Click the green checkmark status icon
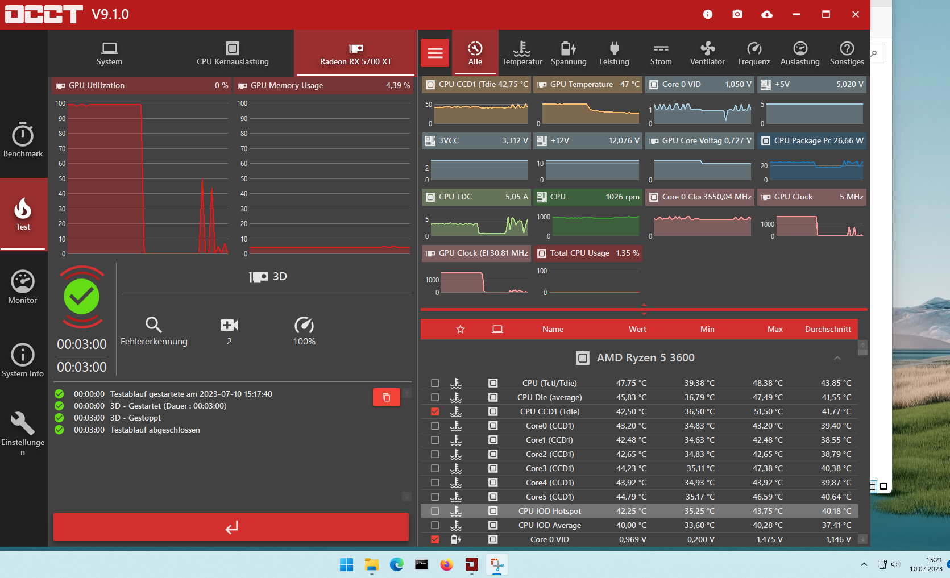The image size is (950, 578). 82,296
